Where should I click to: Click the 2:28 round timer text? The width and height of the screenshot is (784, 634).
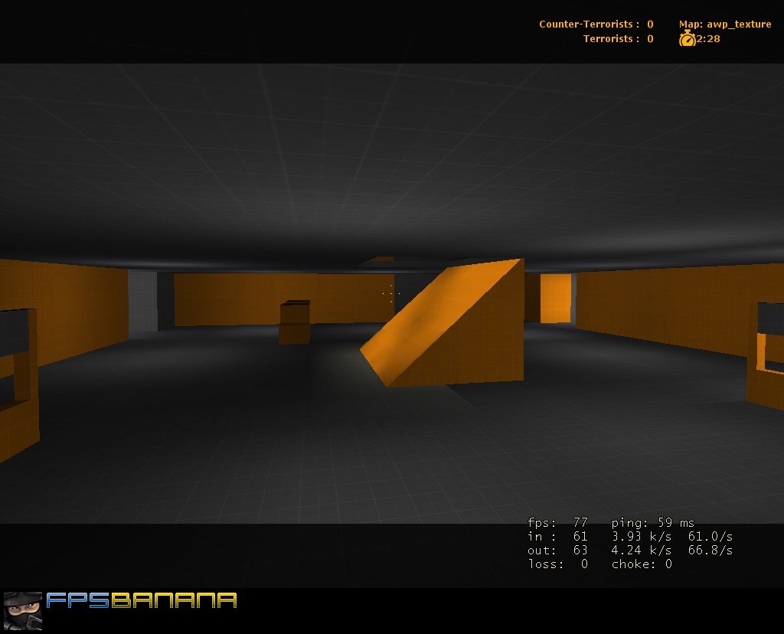point(708,39)
